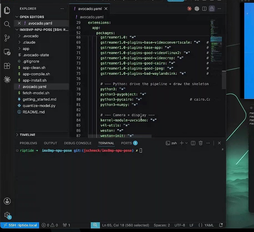
Task: Open the Extensions view
Action: coord(7,66)
